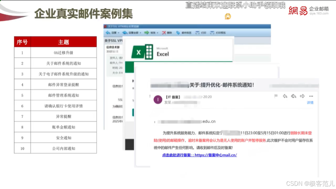Click the 序号 table header
The height and width of the screenshot is (189, 336).
22,42
